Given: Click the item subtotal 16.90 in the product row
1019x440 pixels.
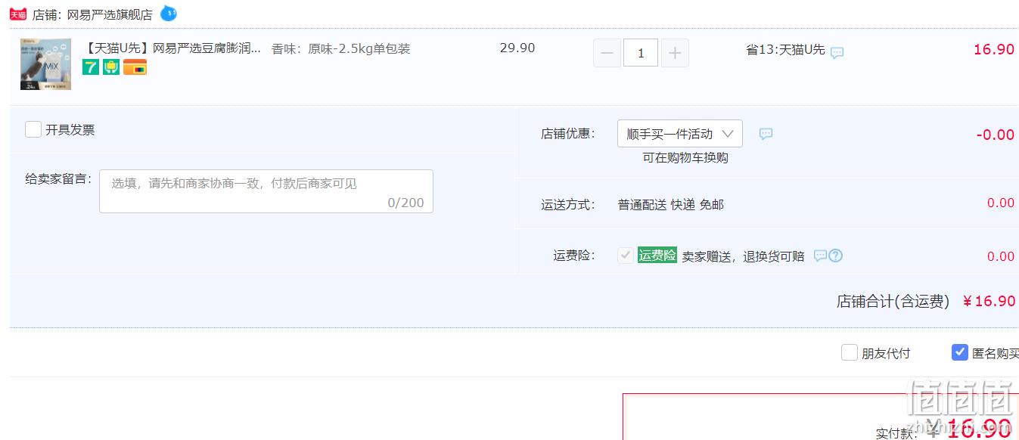Looking at the screenshot, I should click(994, 50).
